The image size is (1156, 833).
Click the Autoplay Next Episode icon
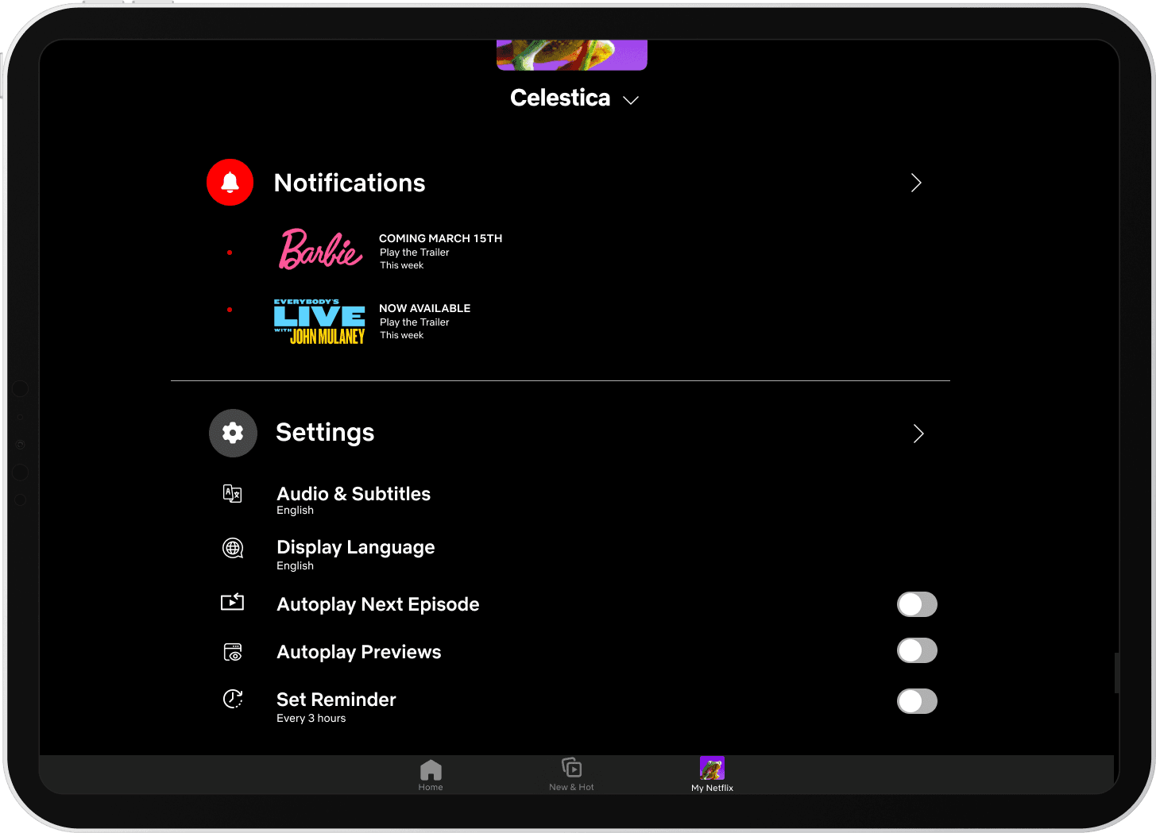pos(232,602)
